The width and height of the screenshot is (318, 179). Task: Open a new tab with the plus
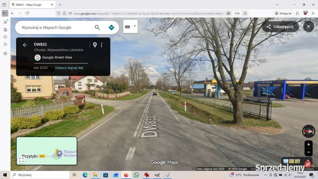click(x=60, y=5)
